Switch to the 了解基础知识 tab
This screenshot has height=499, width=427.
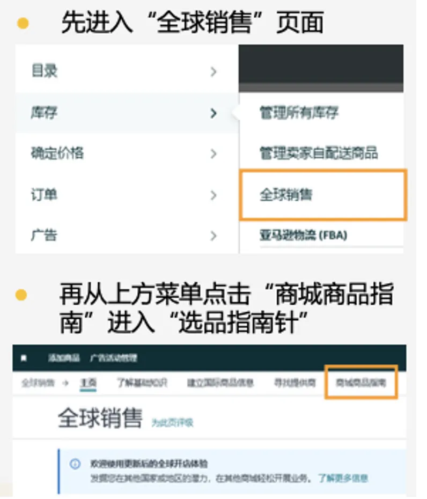(x=142, y=383)
